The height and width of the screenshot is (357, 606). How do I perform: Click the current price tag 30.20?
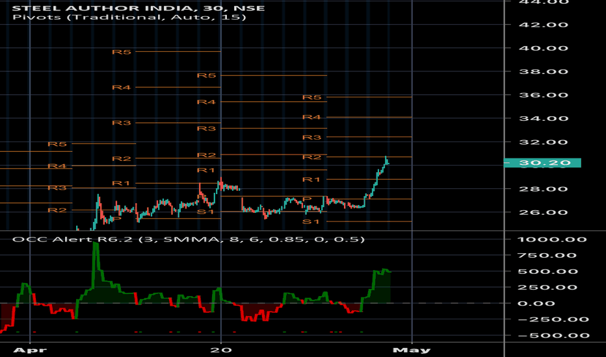click(542, 163)
